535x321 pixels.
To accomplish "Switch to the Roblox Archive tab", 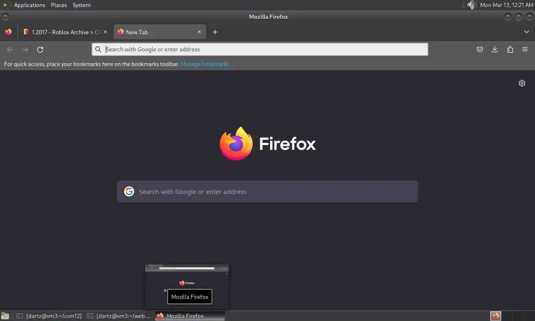I will click(66, 32).
